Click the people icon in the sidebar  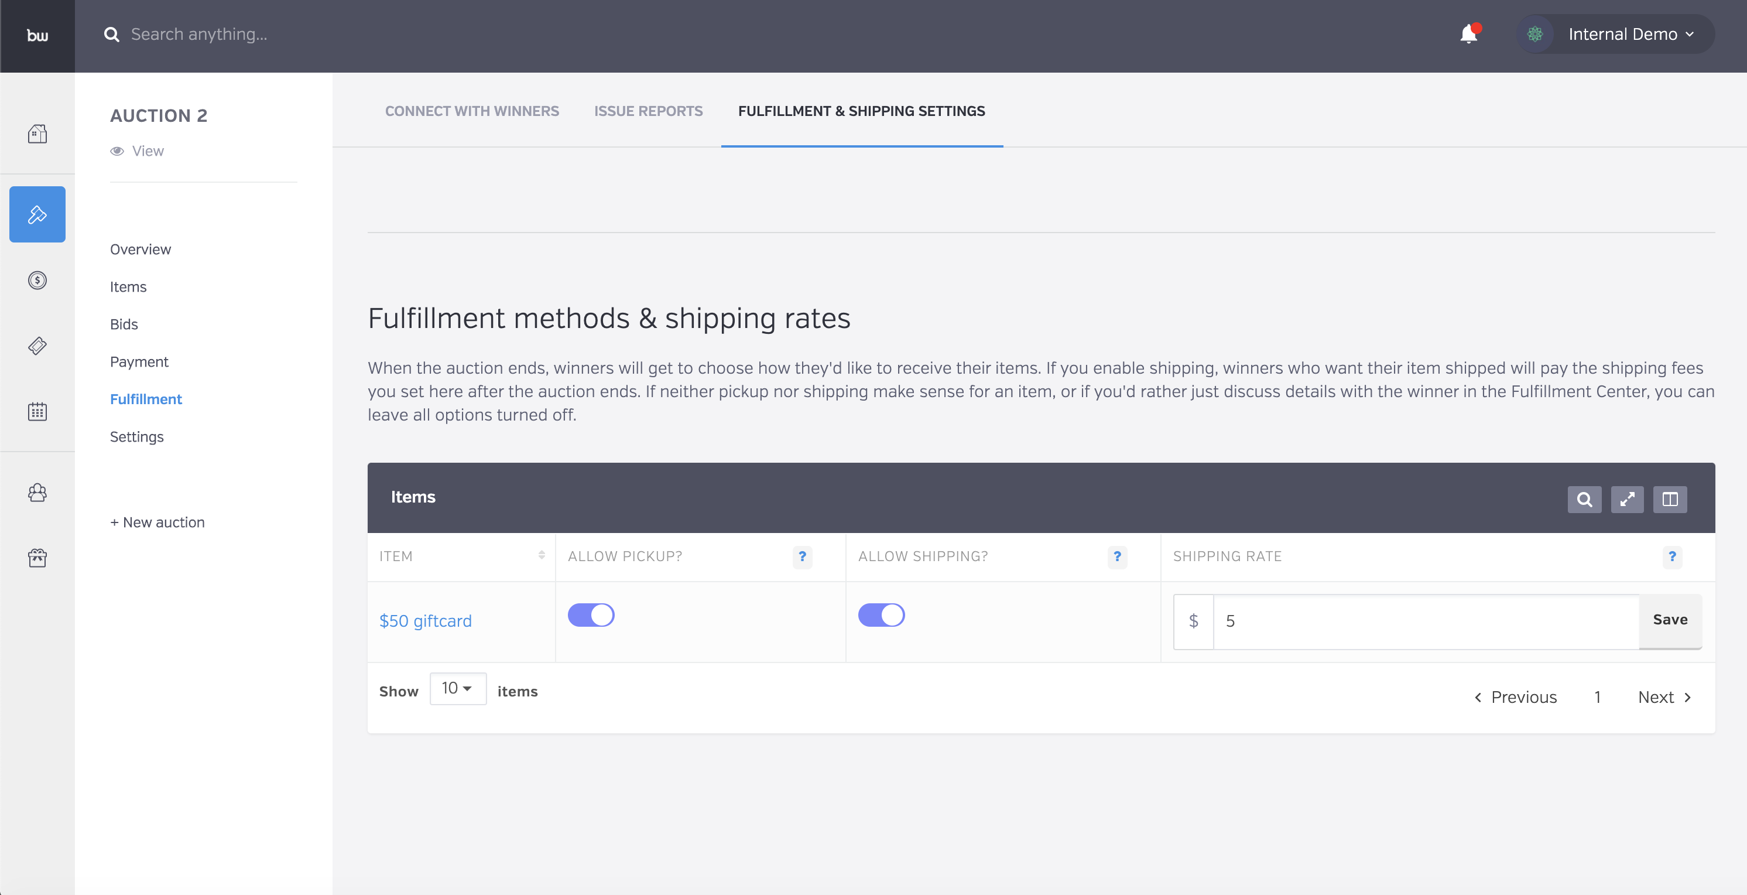[37, 493]
